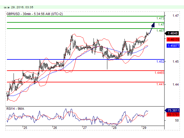The image size is (184, 138).
Task: Click the 1.47 top price axis label
Action: point(175,16)
